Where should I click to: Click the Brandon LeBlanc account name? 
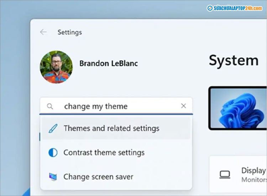pyautogui.click(x=108, y=64)
